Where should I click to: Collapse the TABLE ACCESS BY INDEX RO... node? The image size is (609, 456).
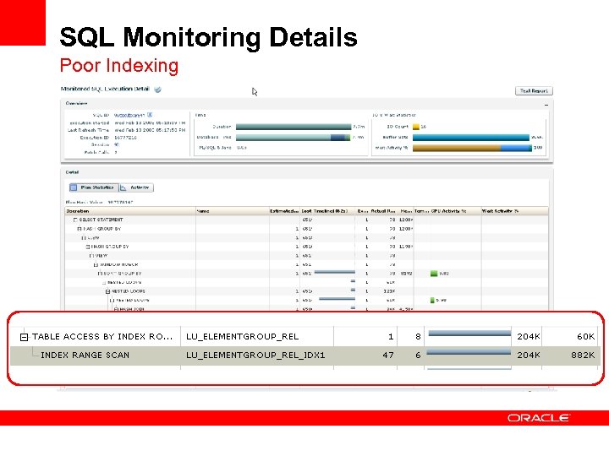click(x=24, y=337)
